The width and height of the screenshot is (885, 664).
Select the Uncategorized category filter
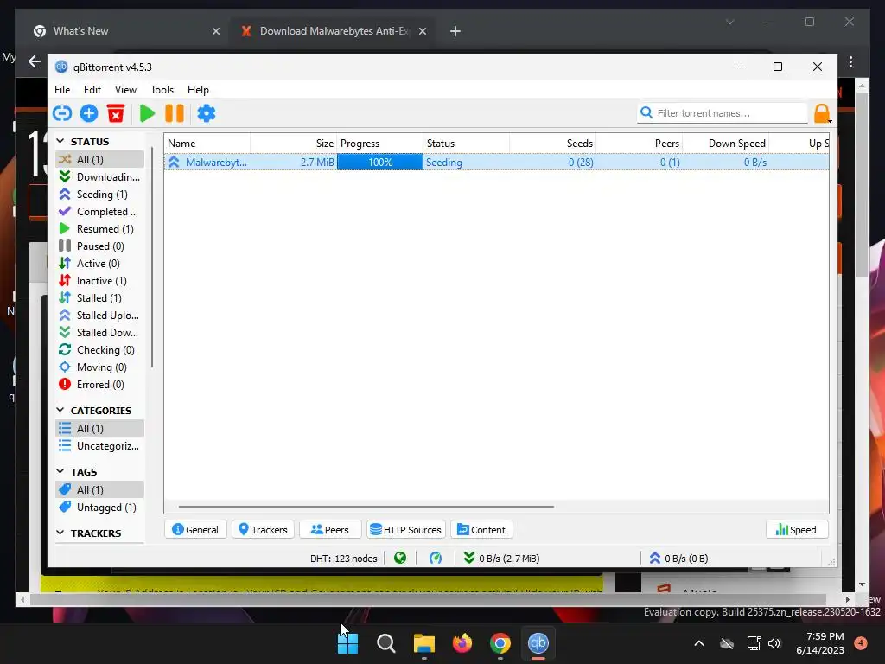100,446
